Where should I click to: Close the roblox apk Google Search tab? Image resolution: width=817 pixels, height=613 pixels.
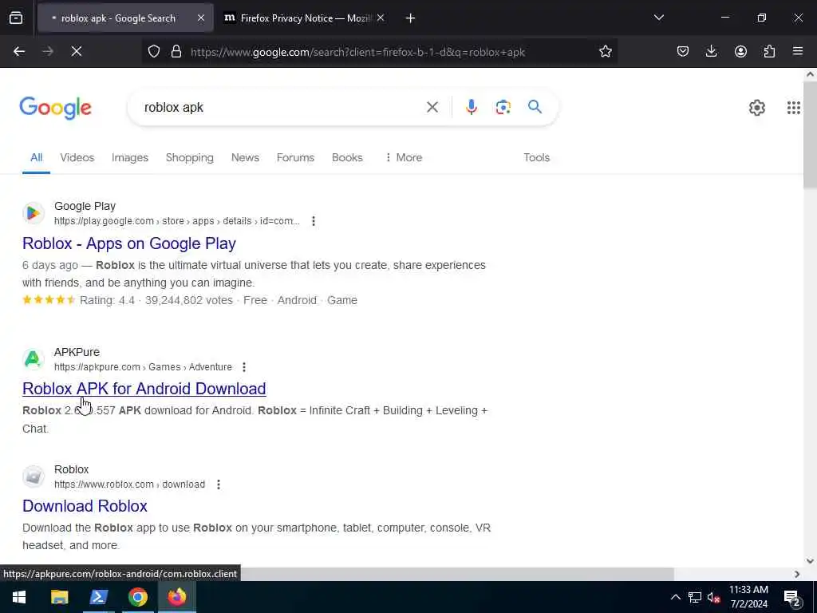point(201,18)
